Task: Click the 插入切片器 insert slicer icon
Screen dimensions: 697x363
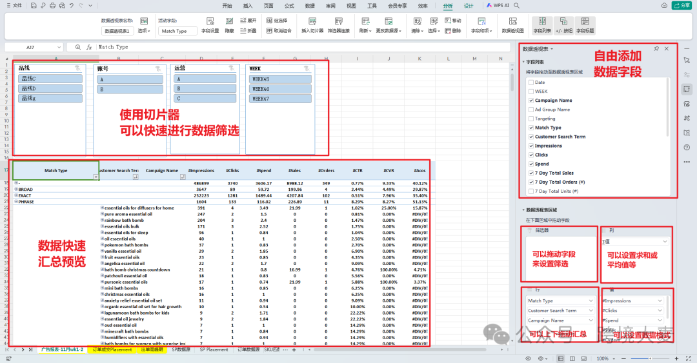Action: tap(312, 21)
